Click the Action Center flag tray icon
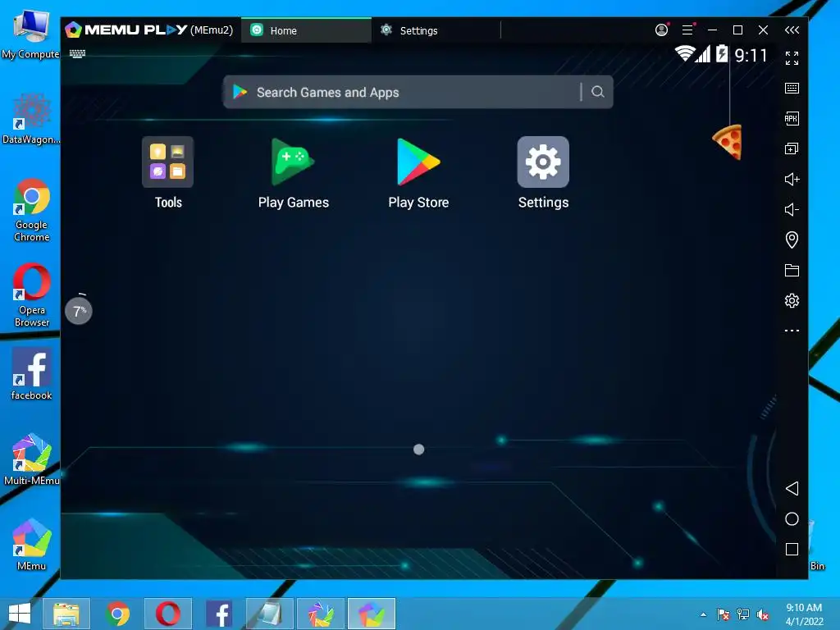This screenshot has width=840, height=630. (x=724, y=614)
